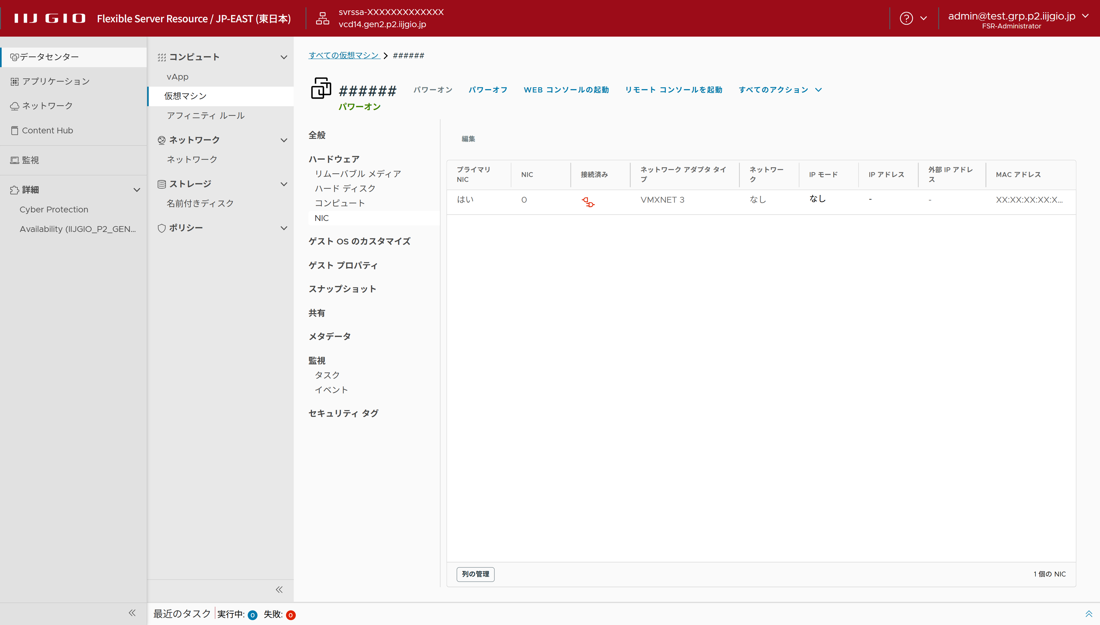Click the help question mark icon
The image size is (1100, 625).
pyautogui.click(x=906, y=18)
